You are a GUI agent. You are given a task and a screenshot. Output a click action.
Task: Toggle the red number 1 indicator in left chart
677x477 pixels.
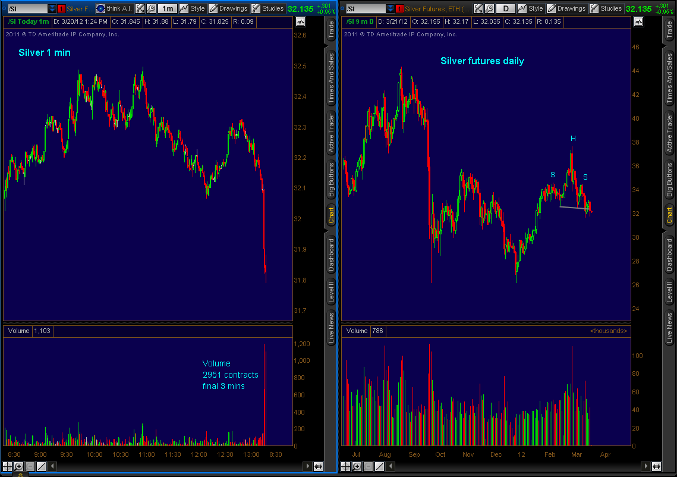[x=61, y=9]
